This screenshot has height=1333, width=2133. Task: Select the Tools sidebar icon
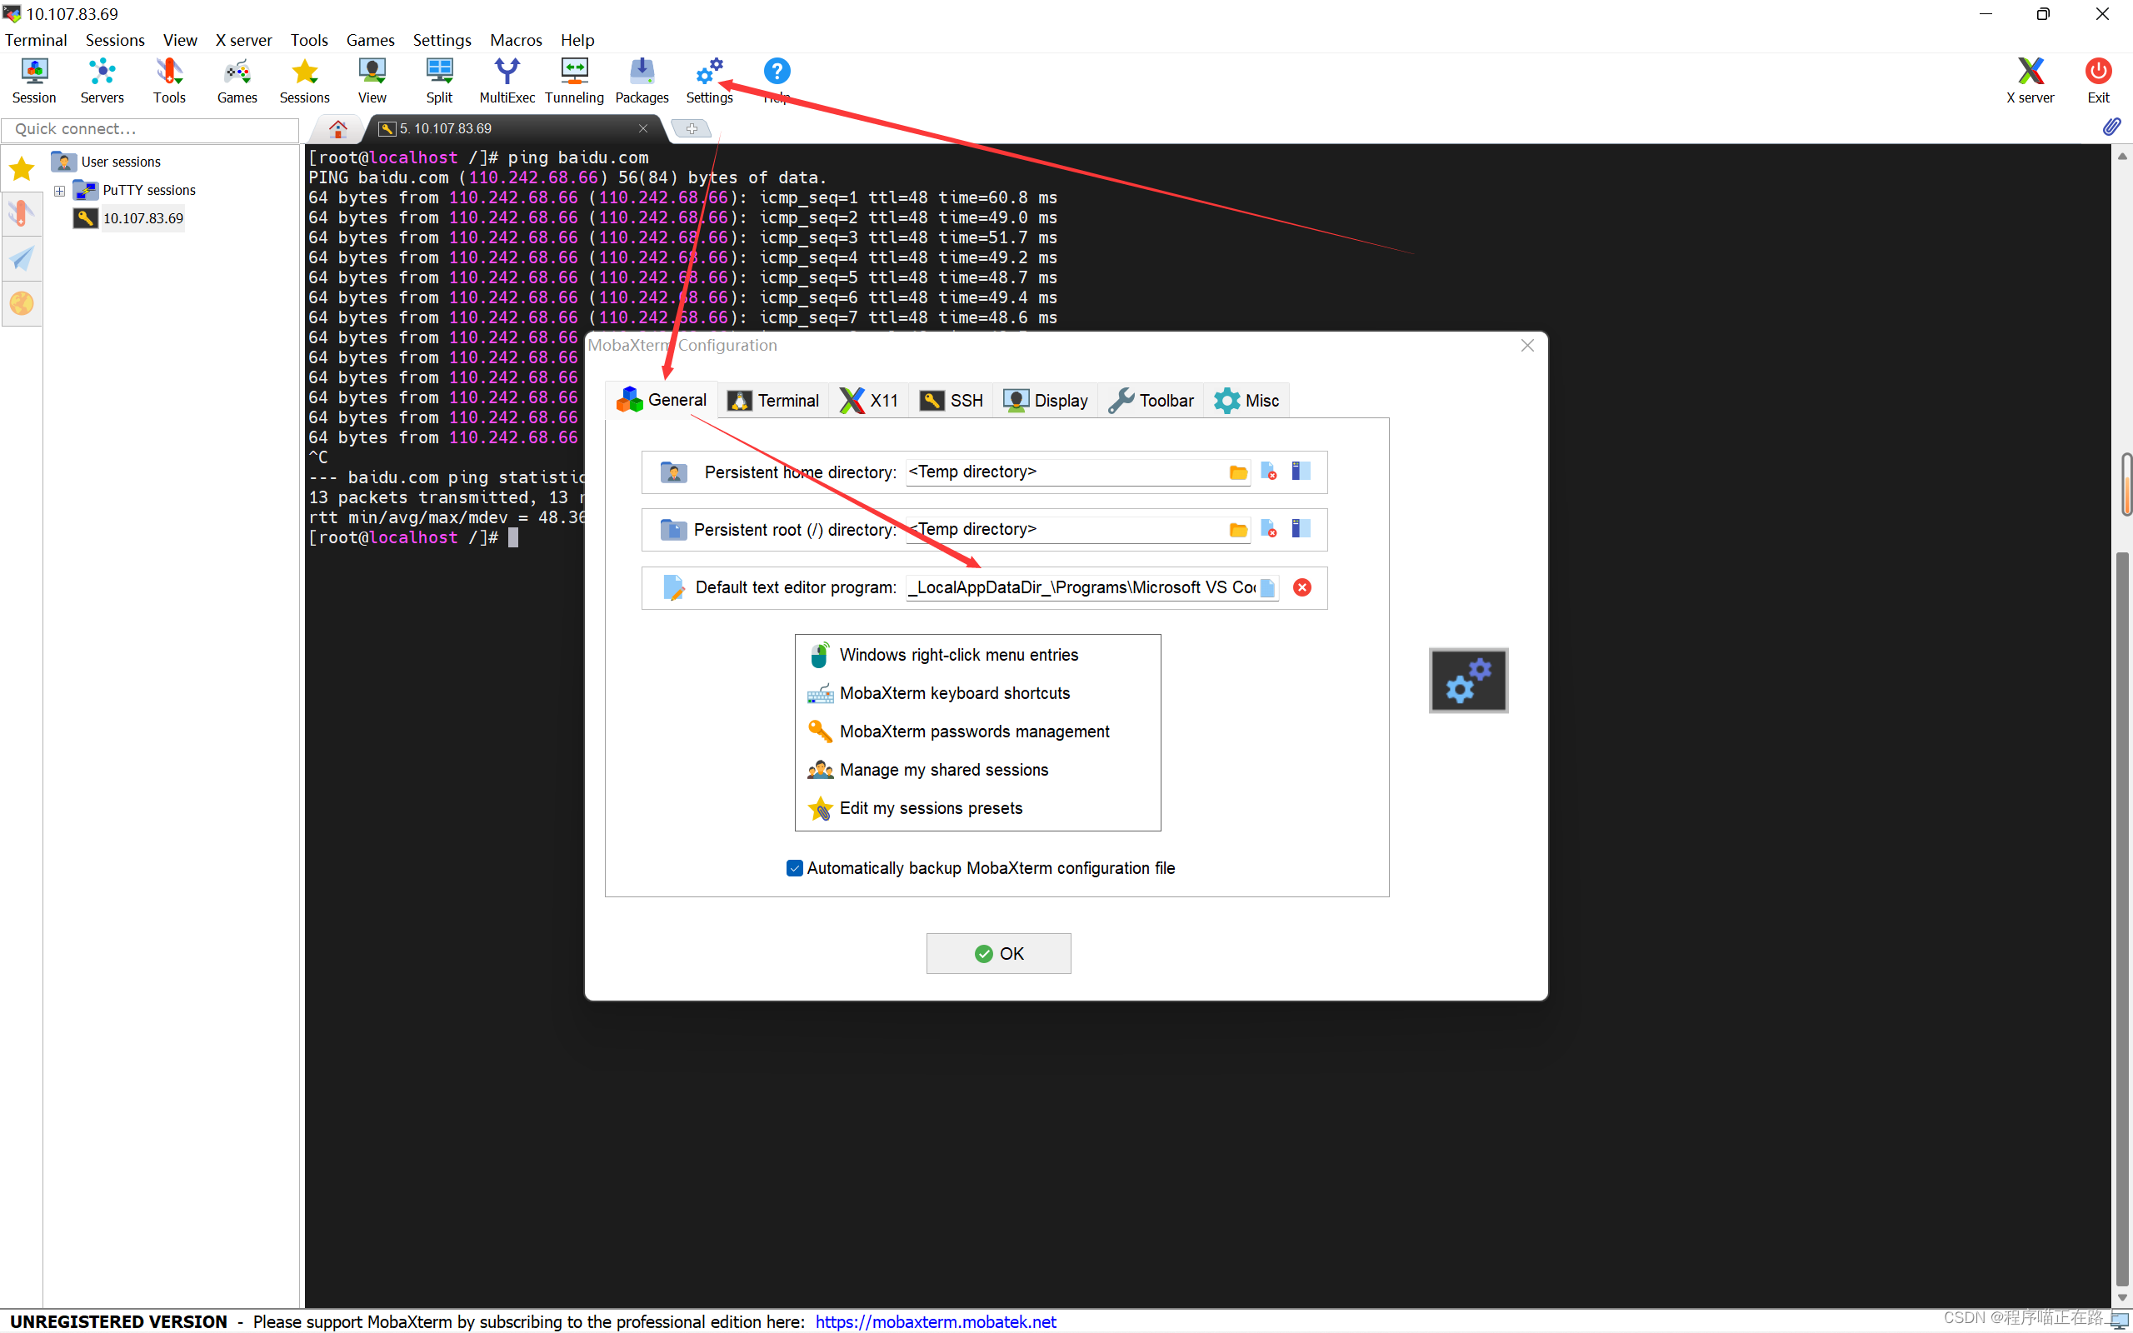point(21,213)
